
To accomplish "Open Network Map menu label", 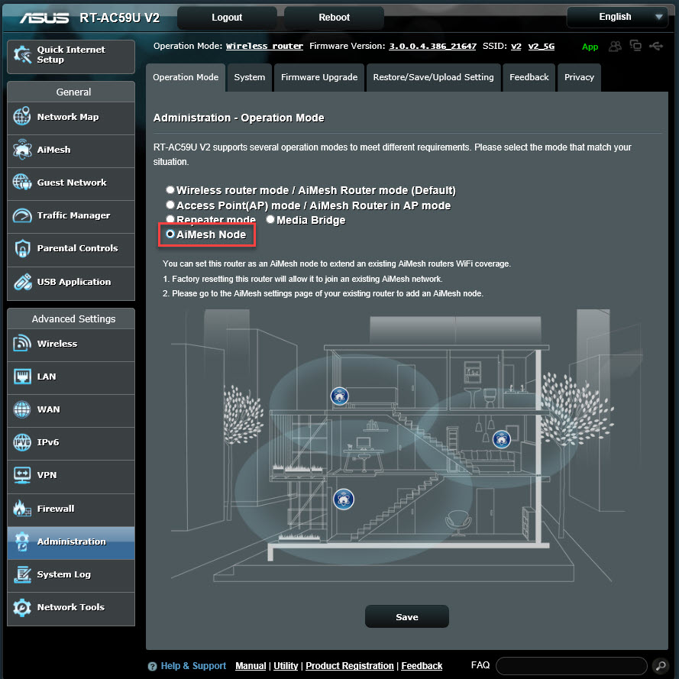I will tap(68, 117).
